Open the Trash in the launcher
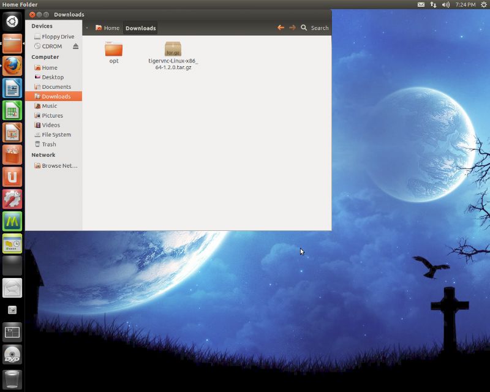Screen dimensions: 490x392 pos(12,379)
